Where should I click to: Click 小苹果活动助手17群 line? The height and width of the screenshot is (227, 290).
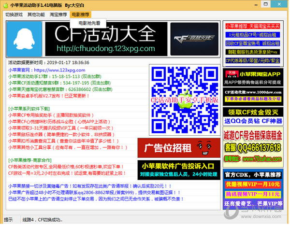[x=55, y=76]
